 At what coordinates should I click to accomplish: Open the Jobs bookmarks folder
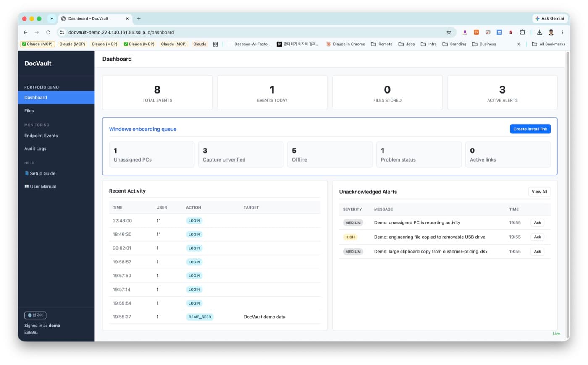click(x=407, y=44)
